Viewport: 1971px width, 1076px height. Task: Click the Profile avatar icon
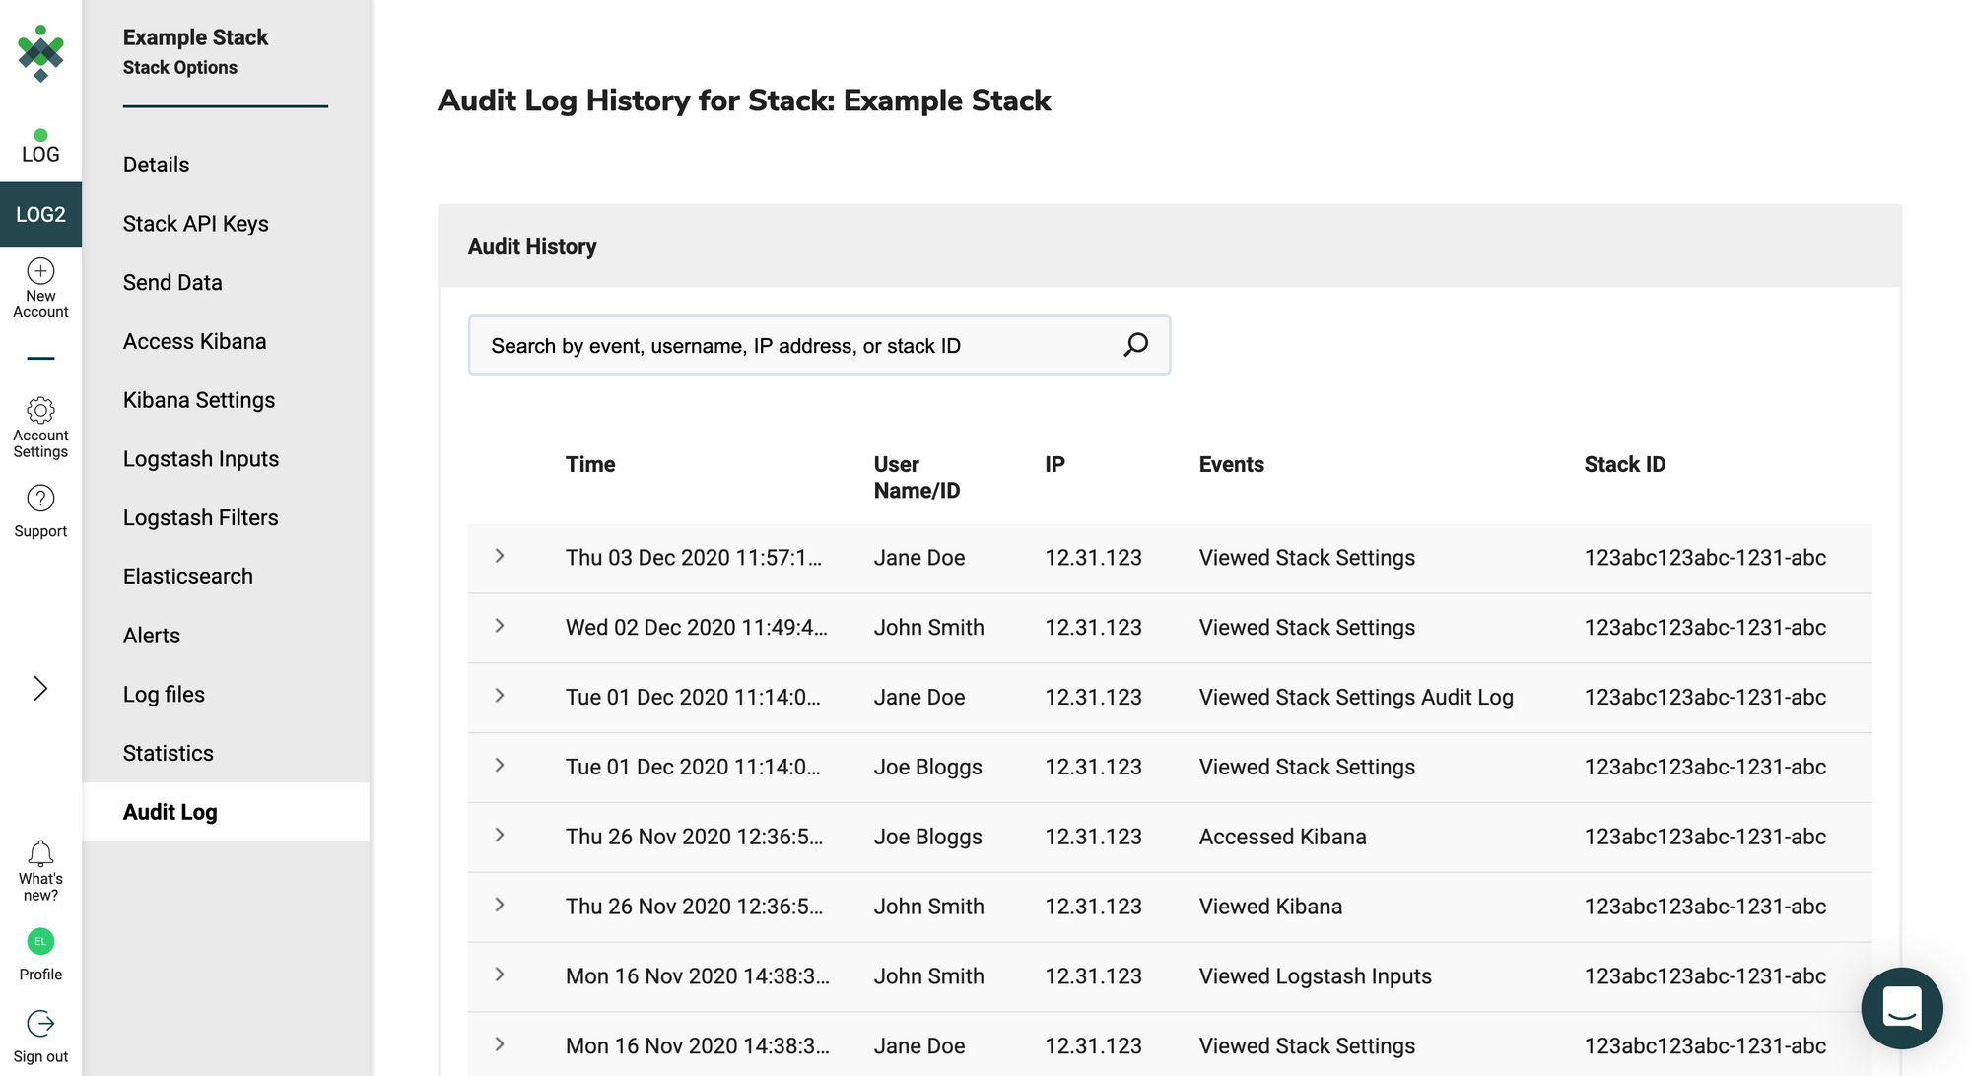(x=40, y=941)
